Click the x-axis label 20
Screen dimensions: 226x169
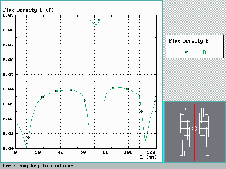point(38,152)
